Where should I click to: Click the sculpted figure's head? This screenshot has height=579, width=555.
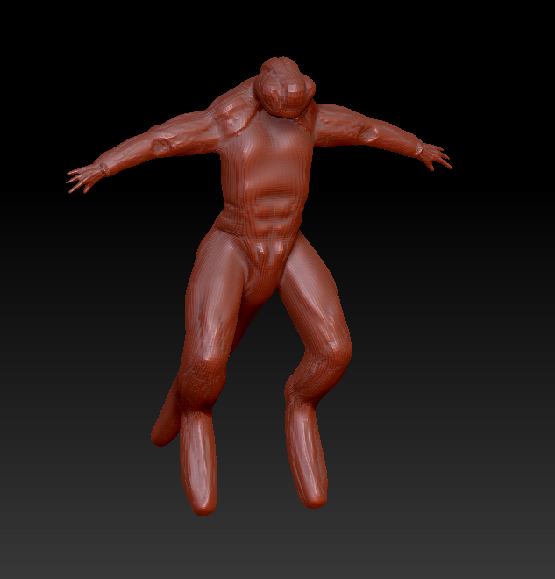tap(285, 88)
